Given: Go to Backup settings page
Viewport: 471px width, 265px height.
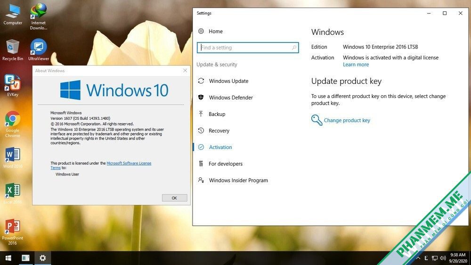Looking at the screenshot, I should [217, 114].
